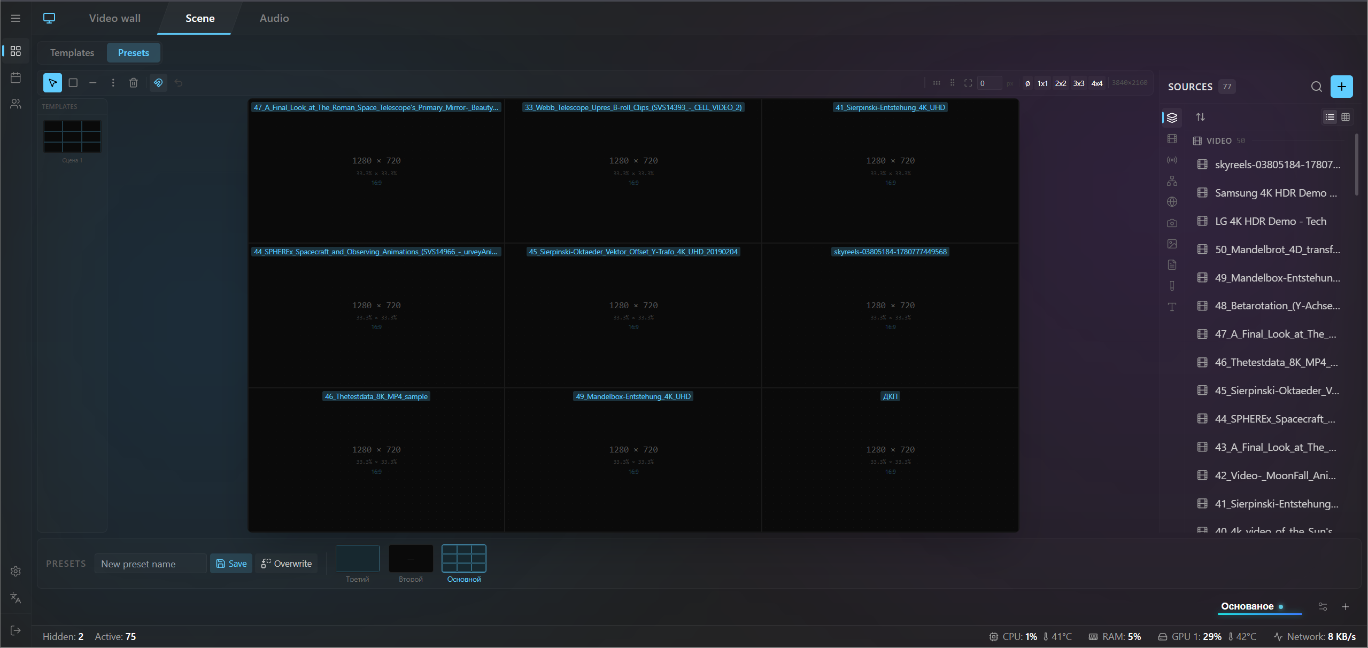Select the rectangle window tool
Screen dimensions: 1368x648
tap(73, 83)
